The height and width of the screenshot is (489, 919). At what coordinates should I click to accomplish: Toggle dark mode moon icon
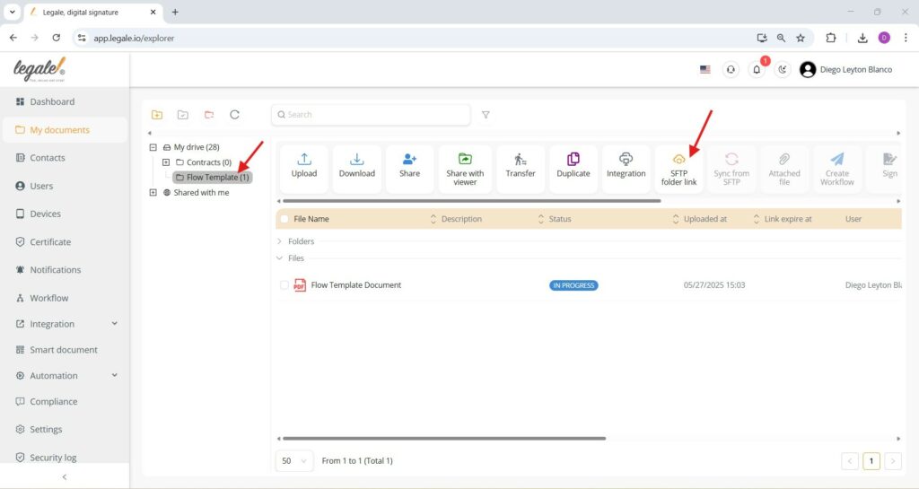(x=783, y=70)
